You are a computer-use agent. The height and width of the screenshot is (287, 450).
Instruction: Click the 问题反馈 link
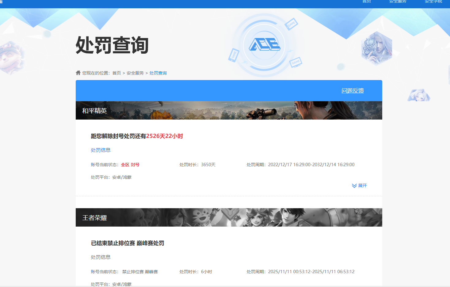click(353, 91)
